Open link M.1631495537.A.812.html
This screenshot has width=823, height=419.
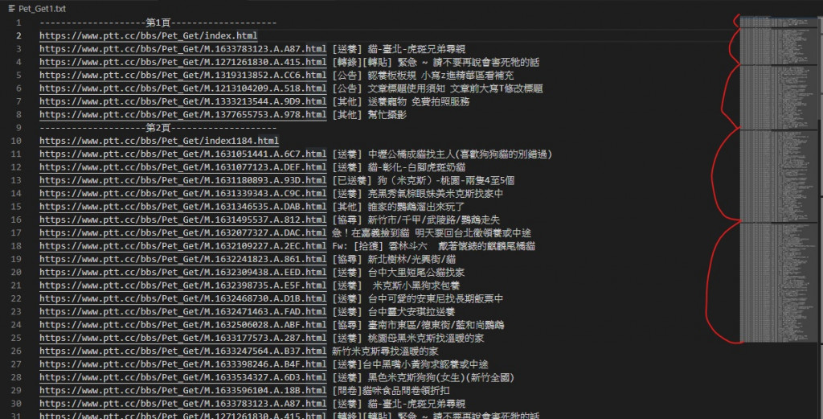coord(182,220)
